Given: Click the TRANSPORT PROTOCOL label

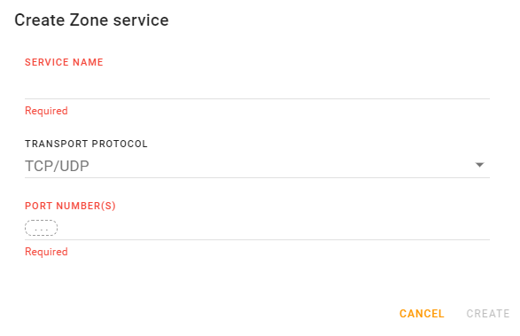Looking at the screenshot, I should pyautogui.click(x=86, y=144).
